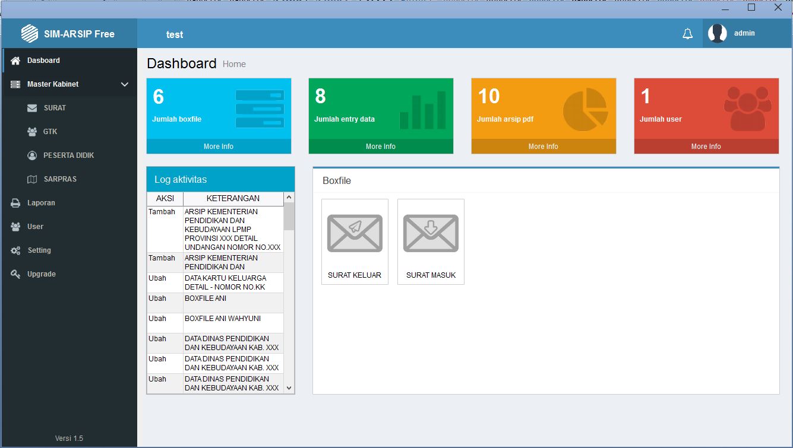Collapse the Master Kabinet chevron
Screen dimensions: 793x448
coord(125,84)
